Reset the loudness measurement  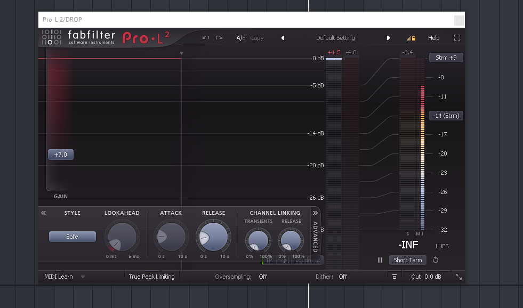(436, 260)
